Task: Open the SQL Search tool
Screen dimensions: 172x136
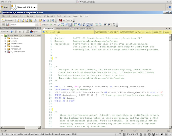Action: (66, 20)
